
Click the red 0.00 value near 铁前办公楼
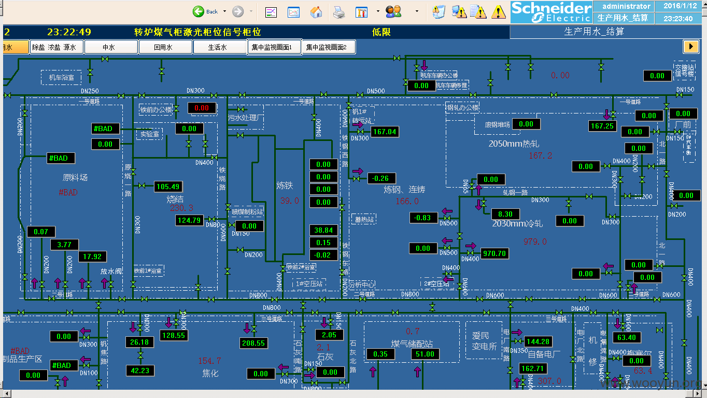[202, 108]
